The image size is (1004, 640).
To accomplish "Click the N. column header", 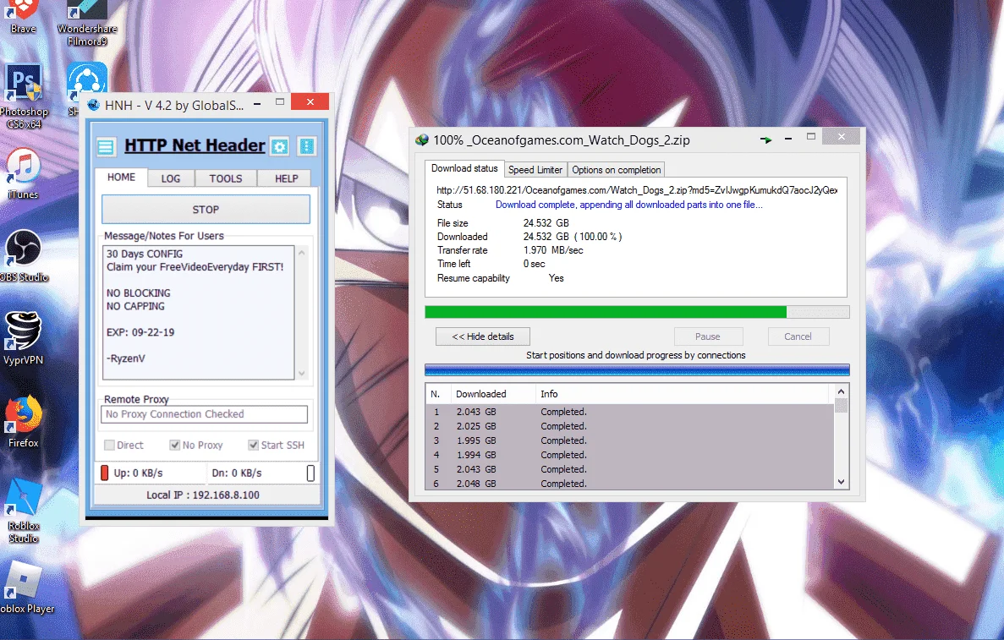I will pyautogui.click(x=438, y=394).
